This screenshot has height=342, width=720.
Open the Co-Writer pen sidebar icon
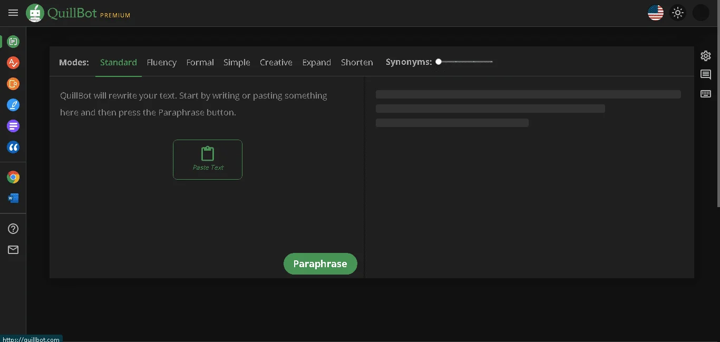coord(13,105)
